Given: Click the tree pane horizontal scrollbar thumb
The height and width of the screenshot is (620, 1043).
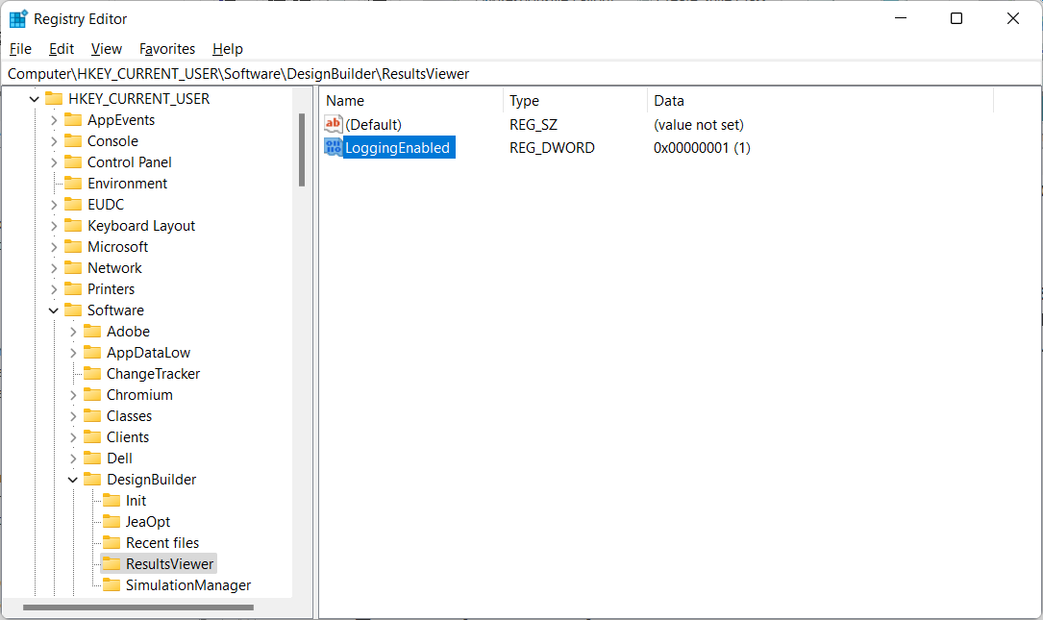Looking at the screenshot, I should tap(137, 608).
